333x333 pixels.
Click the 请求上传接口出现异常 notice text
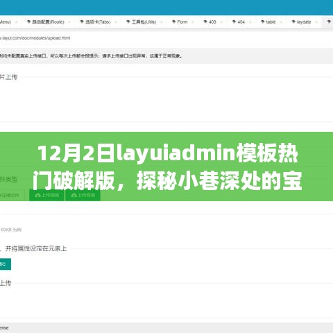tap(124, 55)
